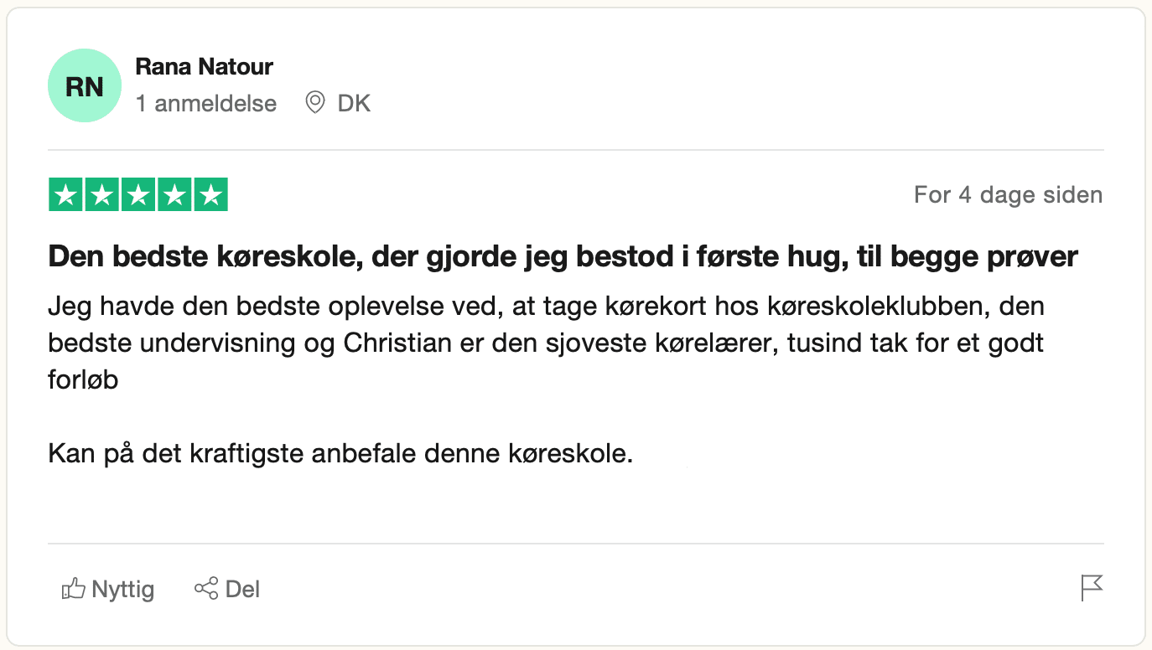Click the review paragraph starting 'Jeg havde'
The height and width of the screenshot is (650, 1152).
tap(546, 343)
